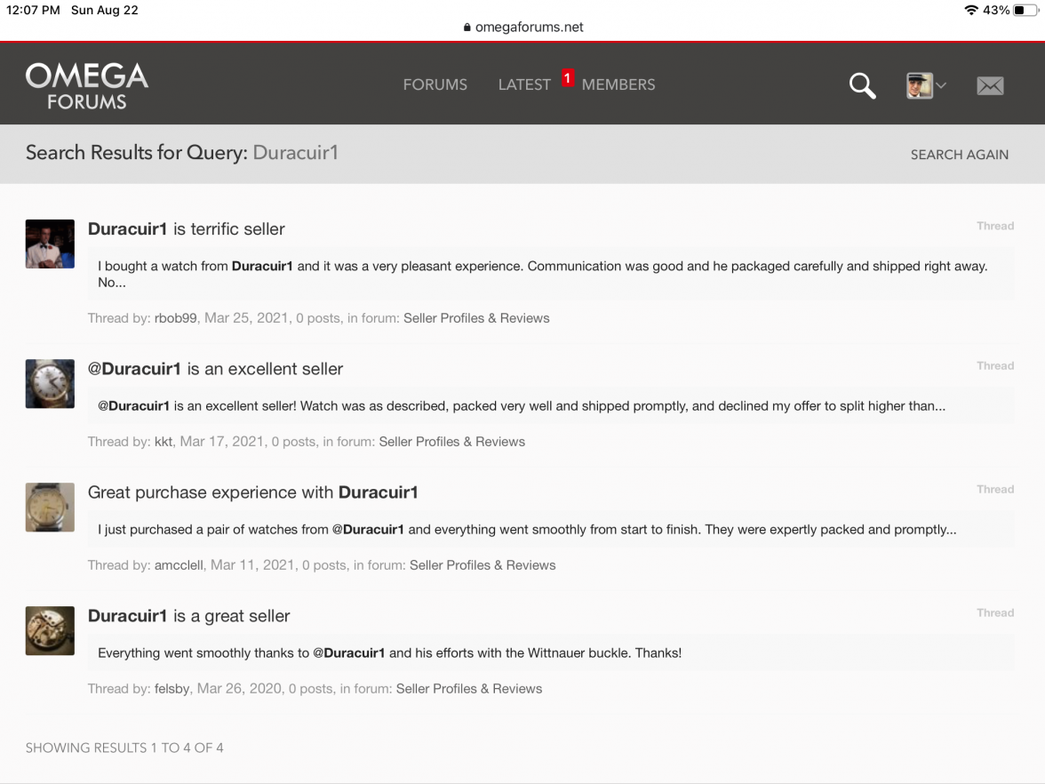
Task: Click felsby's watch movement avatar
Action: [50, 631]
